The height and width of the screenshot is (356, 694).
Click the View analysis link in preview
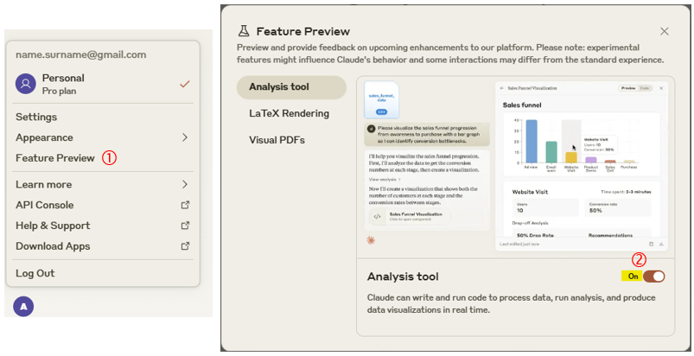(385, 180)
